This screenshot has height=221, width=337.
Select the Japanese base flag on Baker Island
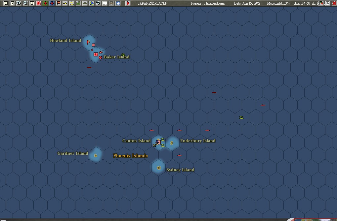[96, 54]
